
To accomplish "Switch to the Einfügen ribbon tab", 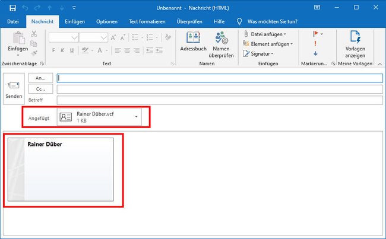I will [x=75, y=21].
